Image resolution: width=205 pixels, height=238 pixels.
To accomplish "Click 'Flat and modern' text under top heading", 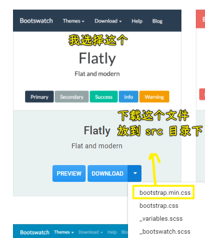I will point(97,74).
